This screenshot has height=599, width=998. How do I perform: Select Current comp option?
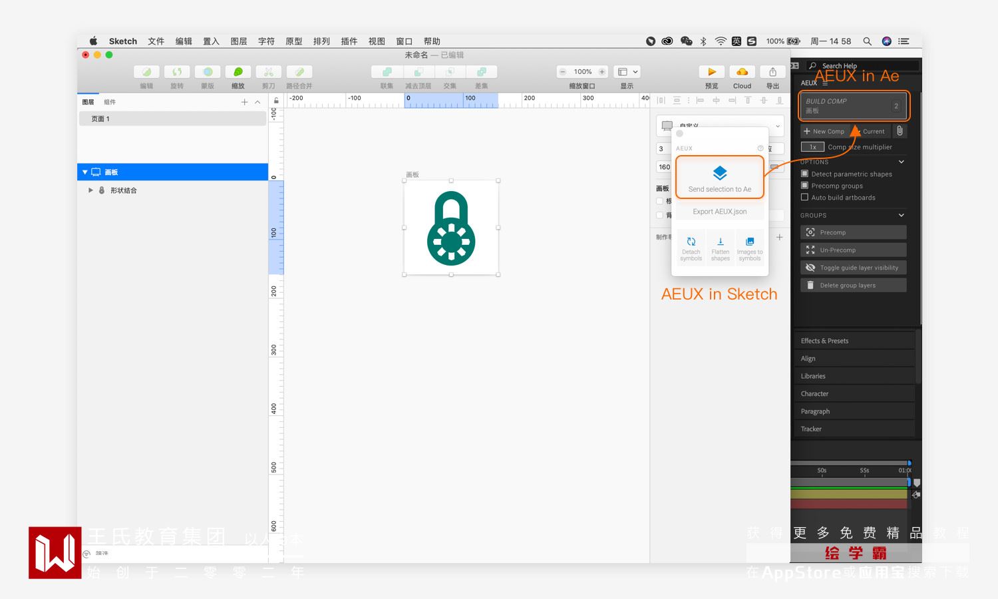870,131
